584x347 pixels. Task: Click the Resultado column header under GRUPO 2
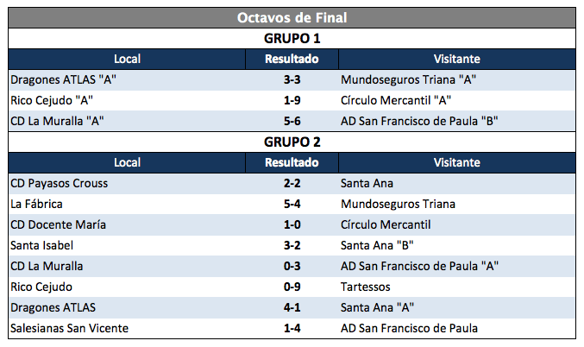292,162
